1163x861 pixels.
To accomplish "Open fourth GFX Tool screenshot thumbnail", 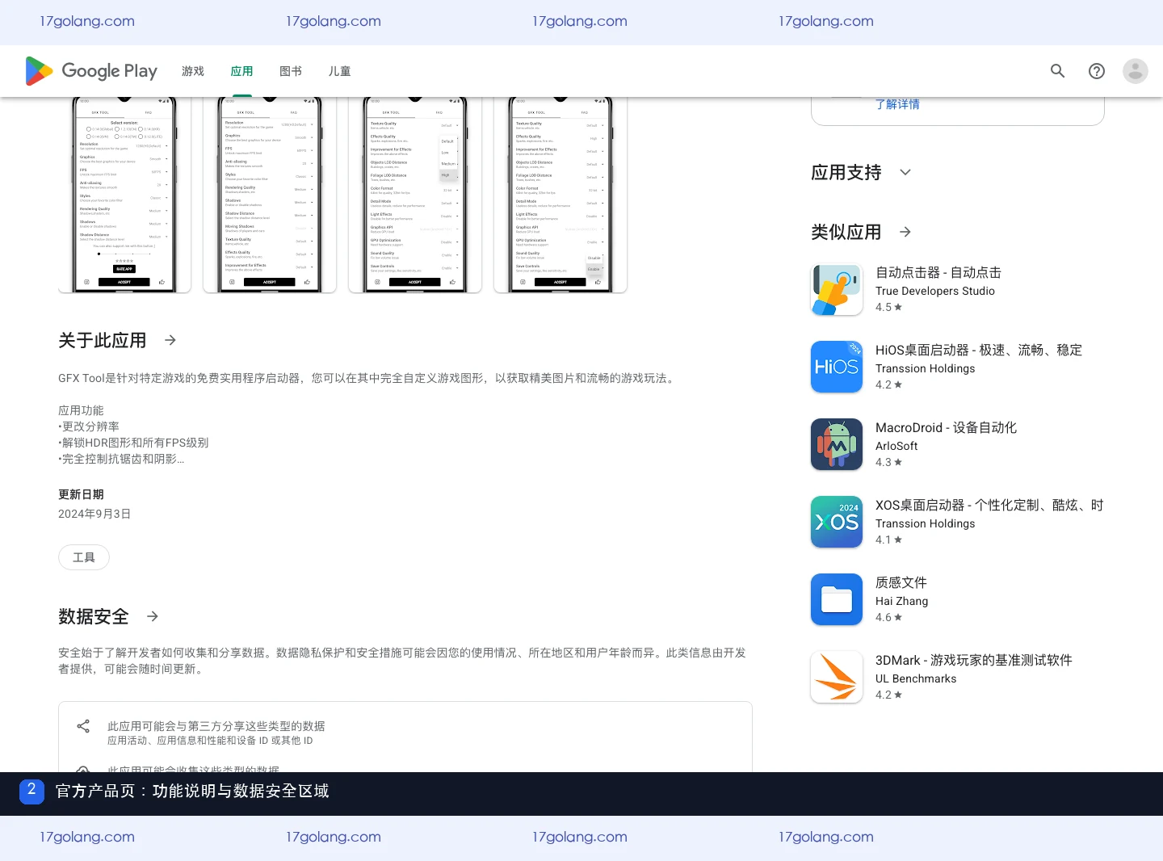I will tap(561, 195).
